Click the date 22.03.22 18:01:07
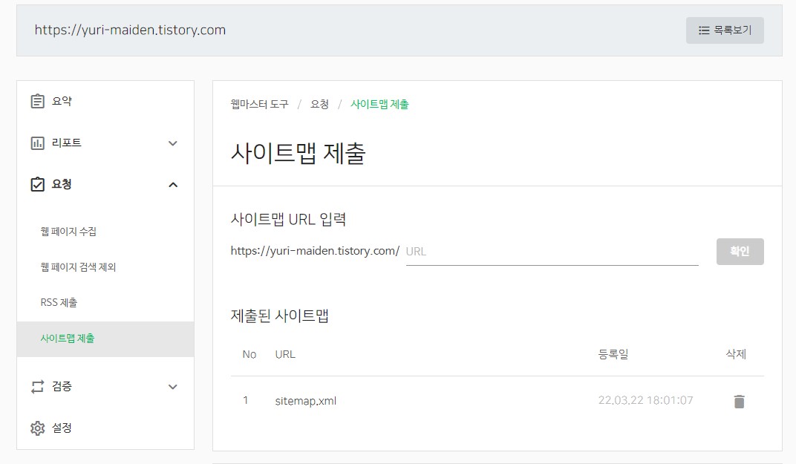The height and width of the screenshot is (464, 796). (x=645, y=400)
